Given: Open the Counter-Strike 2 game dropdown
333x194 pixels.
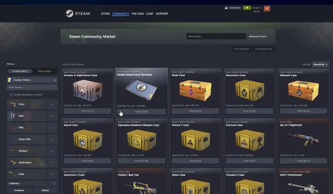Looking at the screenshot, I should [x=32, y=80].
